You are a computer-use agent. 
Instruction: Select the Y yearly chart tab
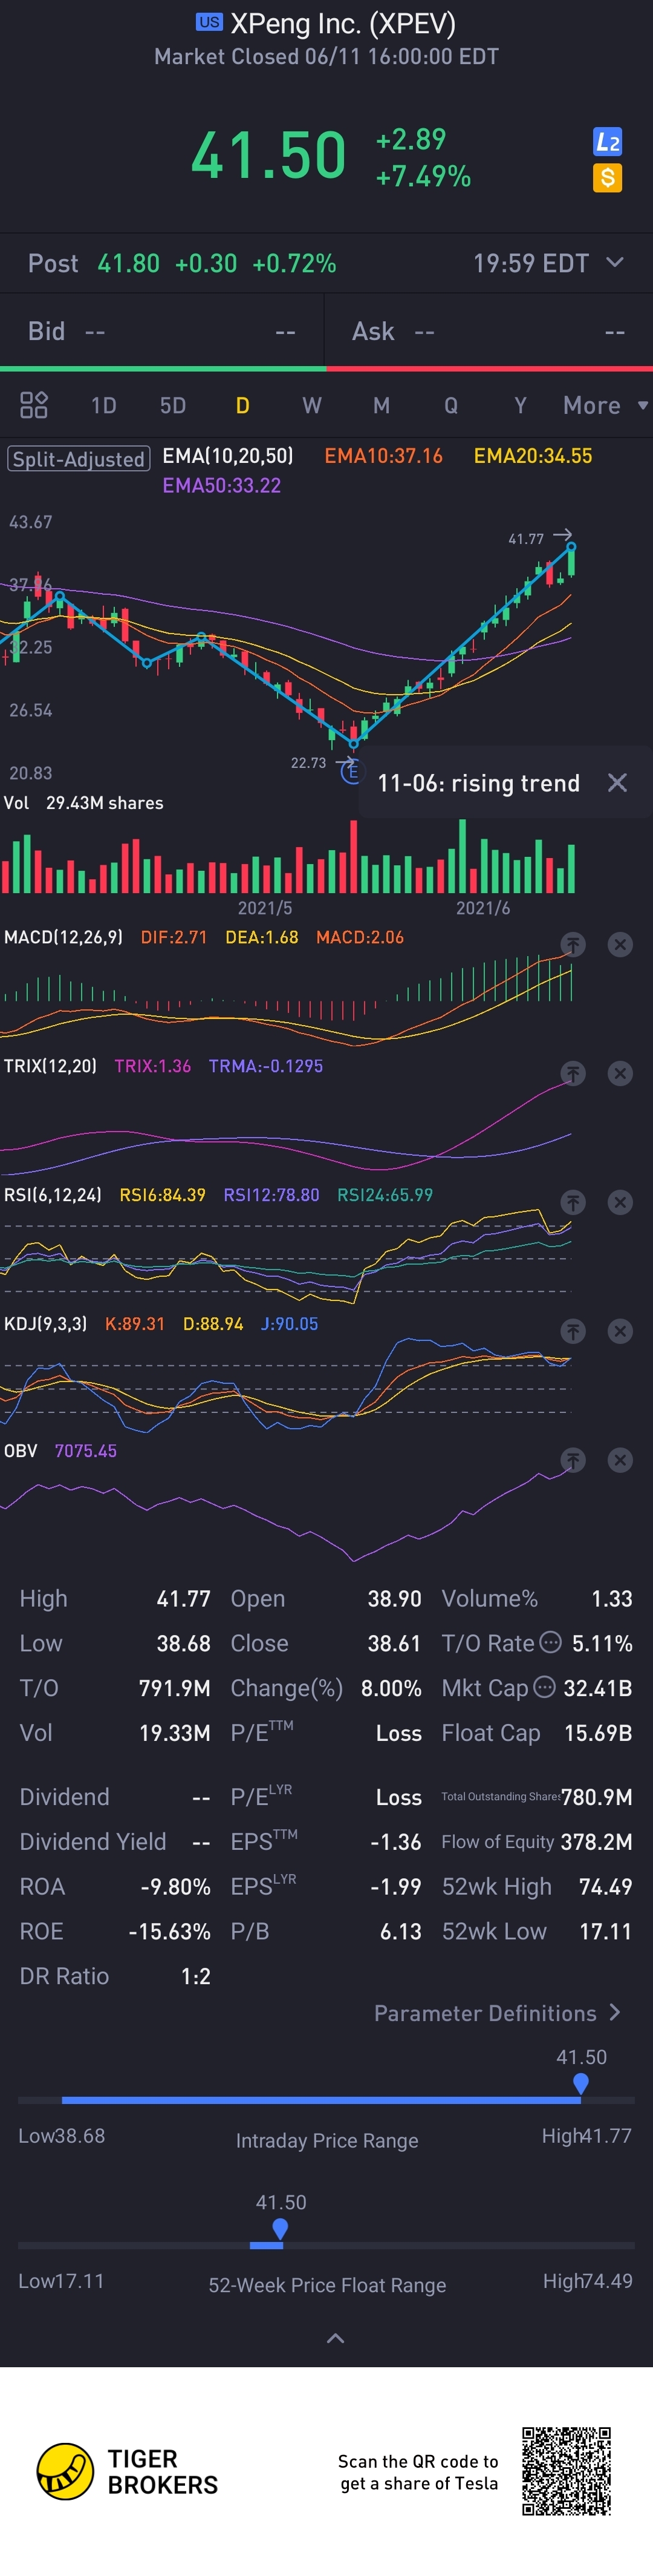pos(520,405)
